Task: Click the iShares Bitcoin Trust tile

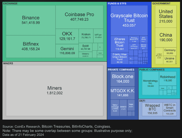Action: (120, 44)
